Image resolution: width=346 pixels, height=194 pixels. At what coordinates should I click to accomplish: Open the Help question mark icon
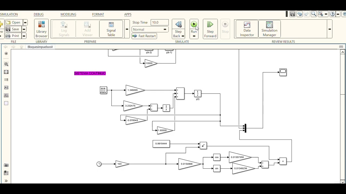click(x=332, y=14)
